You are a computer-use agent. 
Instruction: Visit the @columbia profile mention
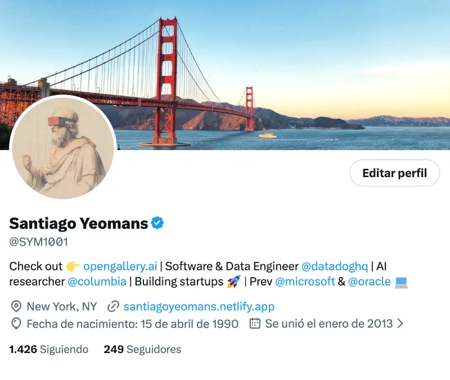pos(97,282)
